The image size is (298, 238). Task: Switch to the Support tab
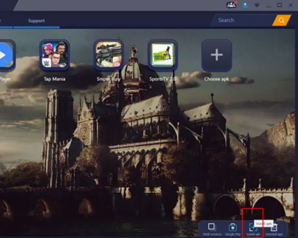coord(36,21)
